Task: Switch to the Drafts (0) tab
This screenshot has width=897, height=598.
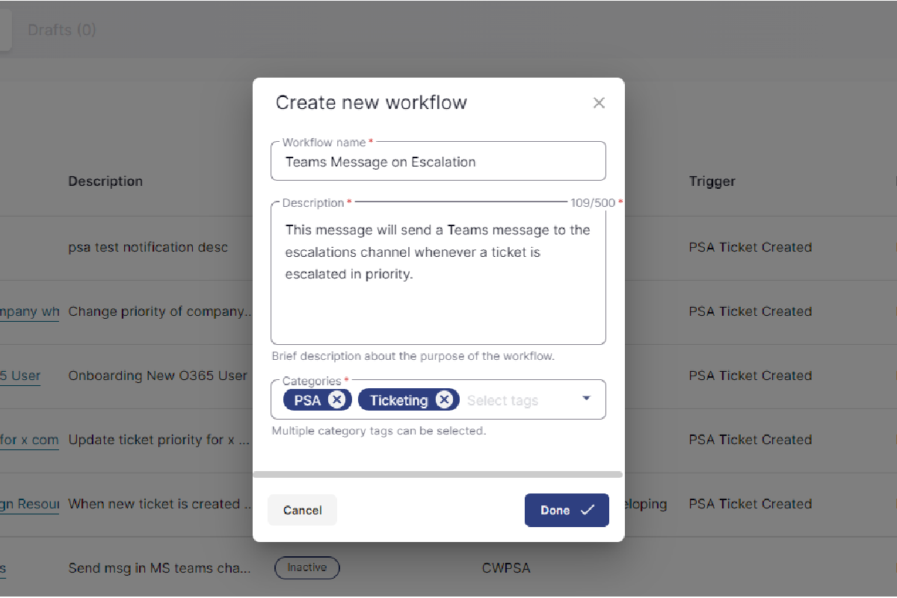Action: pyautogui.click(x=62, y=30)
